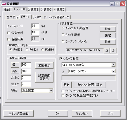Click the empty field under child window dropdown
The height and width of the screenshot is (120, 127).
(x=89, y=78)
